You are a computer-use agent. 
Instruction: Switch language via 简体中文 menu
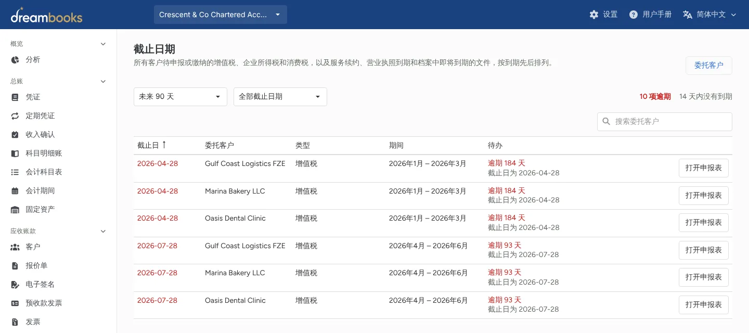[710, 15]
